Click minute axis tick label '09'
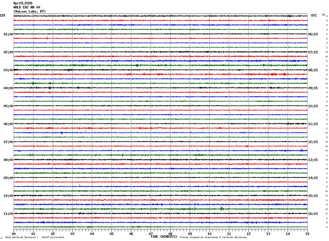 (190, 234)
